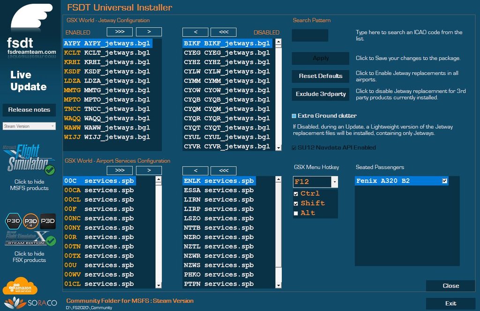
Task: Click the hexagonal P3D v4 logo
Action: coord(14,221)
